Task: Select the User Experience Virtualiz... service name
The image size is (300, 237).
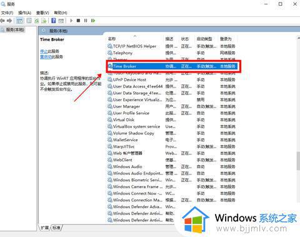Action: click(x=137, y=99)
